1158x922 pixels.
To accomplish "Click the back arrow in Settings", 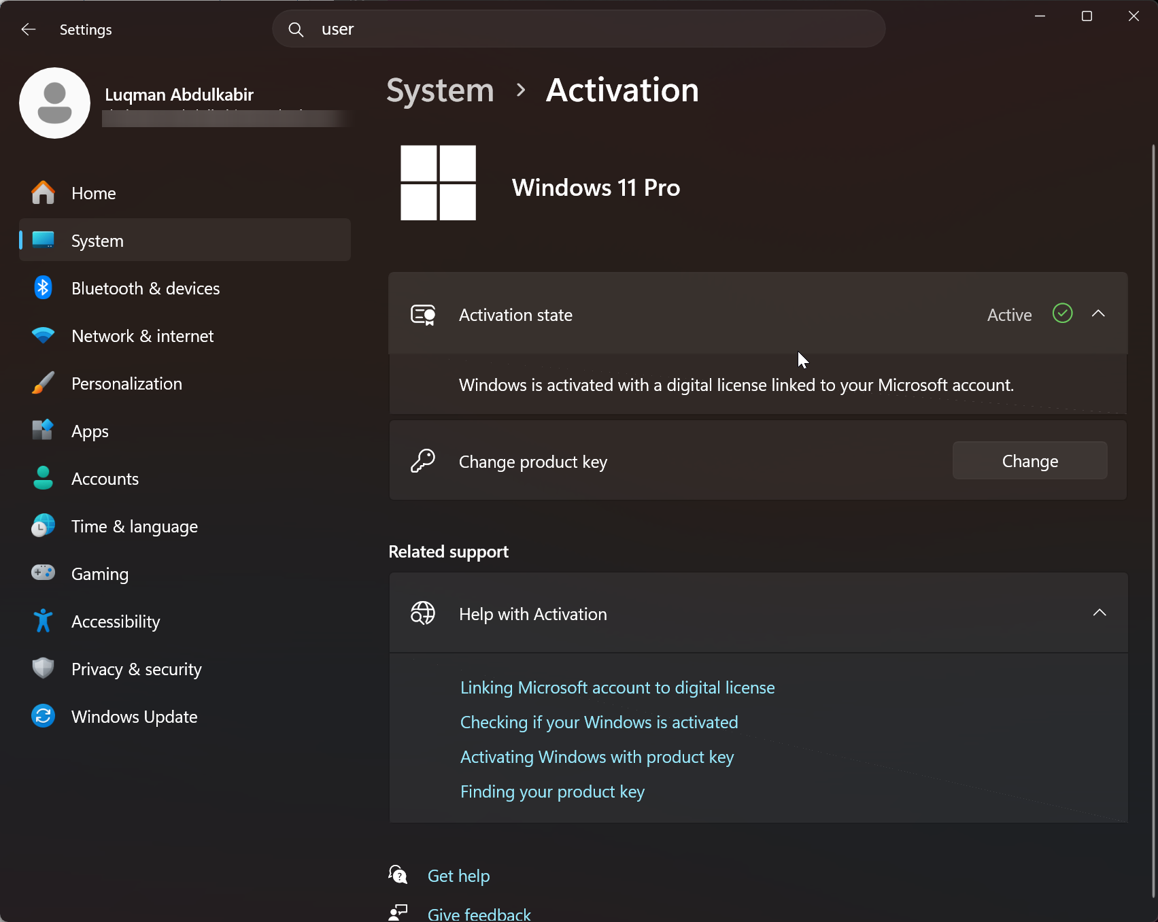I will [28, 29].
